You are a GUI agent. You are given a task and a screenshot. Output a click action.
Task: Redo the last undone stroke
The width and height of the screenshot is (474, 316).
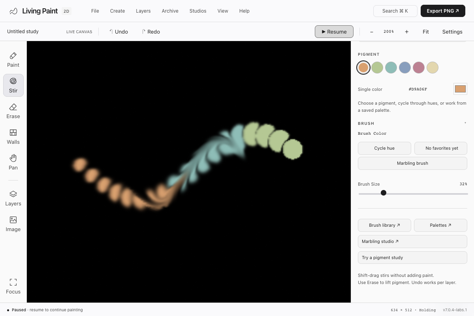point(151,32)
